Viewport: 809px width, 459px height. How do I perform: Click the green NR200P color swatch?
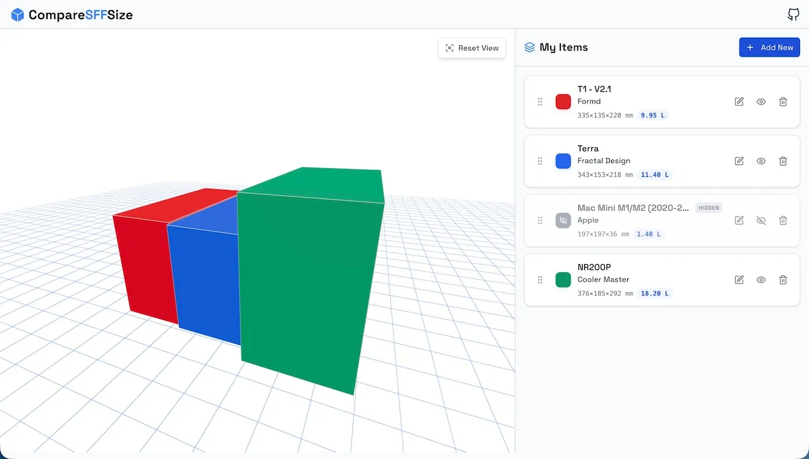[563, 280]
